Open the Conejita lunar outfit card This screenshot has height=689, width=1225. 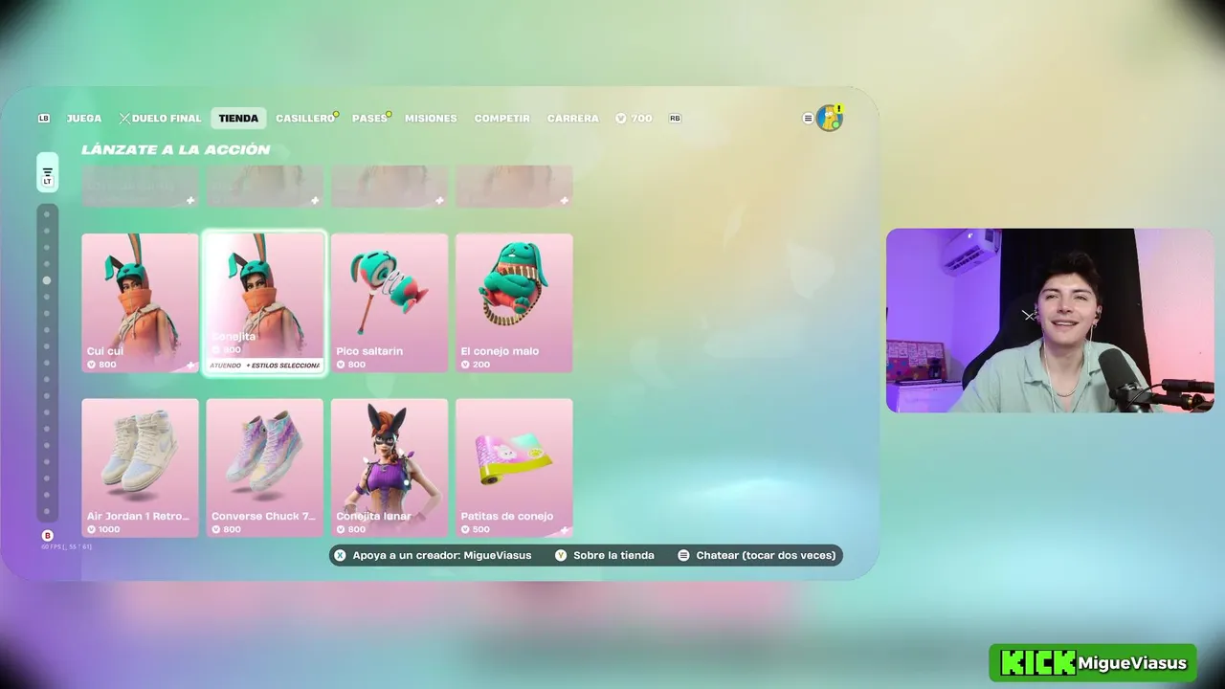point(390,468)
